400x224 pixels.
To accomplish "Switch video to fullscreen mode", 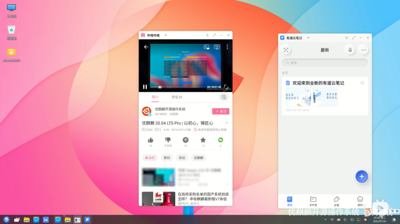I will pyautogui.click(x=226, y=87).
